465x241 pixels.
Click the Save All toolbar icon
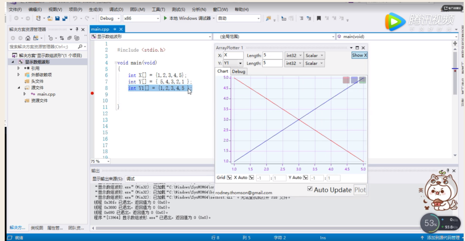[65, 18]
